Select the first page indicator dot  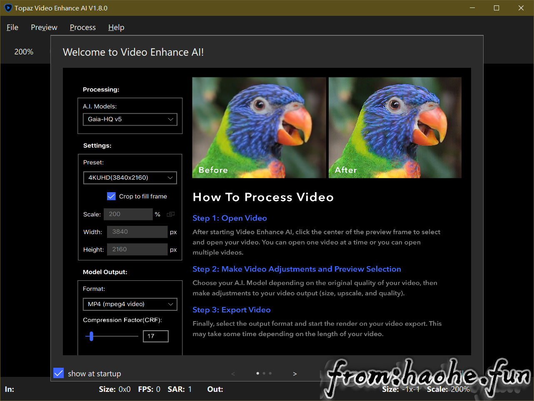(258, 373)
